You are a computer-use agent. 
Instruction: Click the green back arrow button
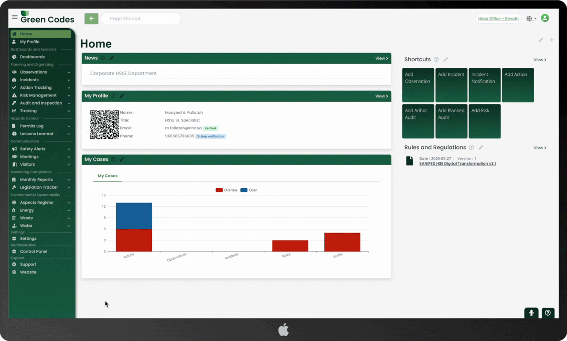point(91,19)
